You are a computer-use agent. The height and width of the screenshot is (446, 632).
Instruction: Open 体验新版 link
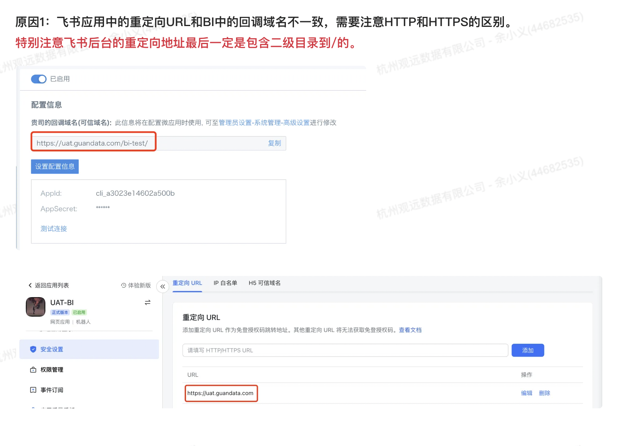pyautogui.click(x=139, y=286)
